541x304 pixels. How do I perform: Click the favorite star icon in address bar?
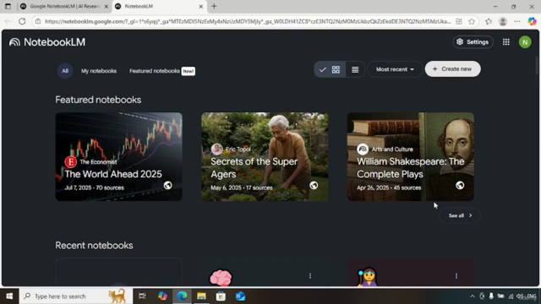(x=472, y=21)
